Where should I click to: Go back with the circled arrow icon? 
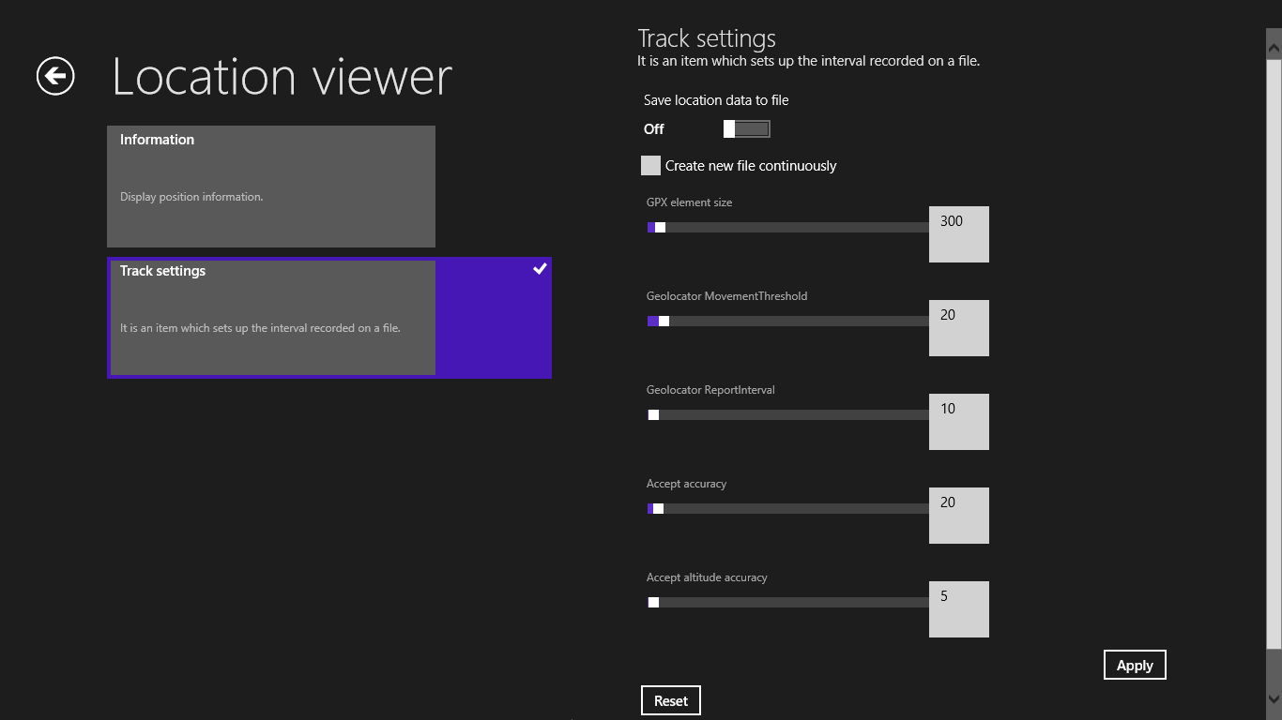(x=55, y=76)
